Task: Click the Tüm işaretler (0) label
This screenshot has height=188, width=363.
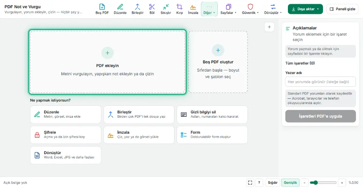Action: tap(300, 63)
